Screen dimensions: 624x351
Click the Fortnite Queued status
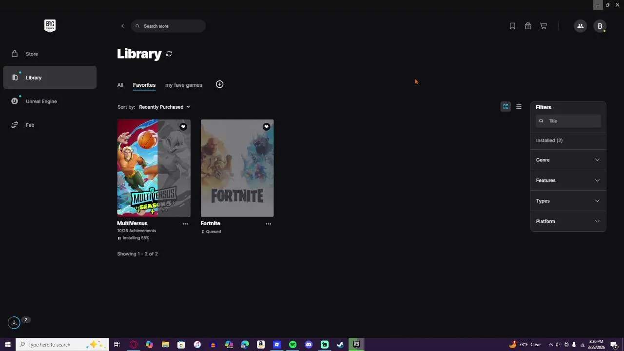pyautogui.click(x=211, y=232)
